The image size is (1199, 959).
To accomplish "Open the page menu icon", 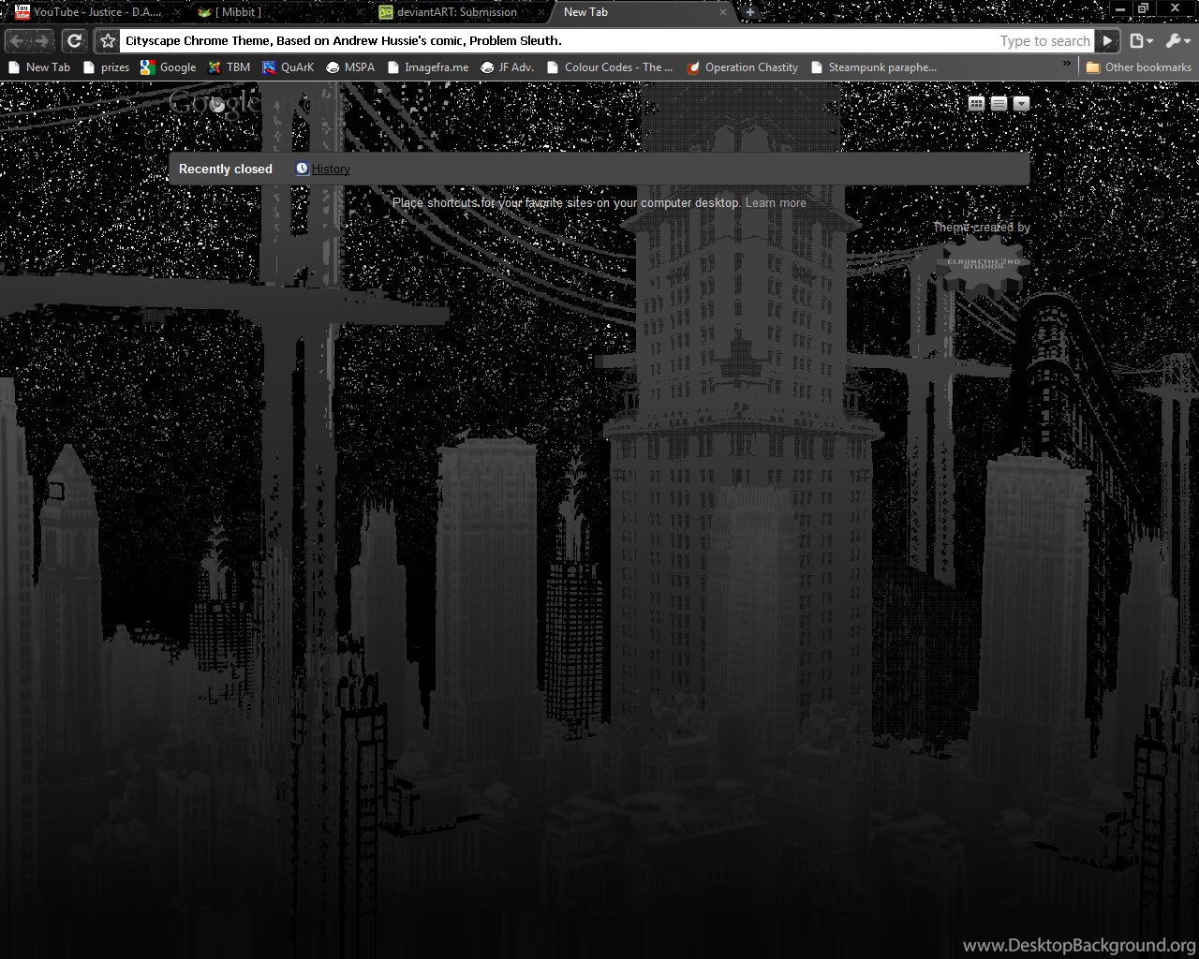I will click(1140, 40).
